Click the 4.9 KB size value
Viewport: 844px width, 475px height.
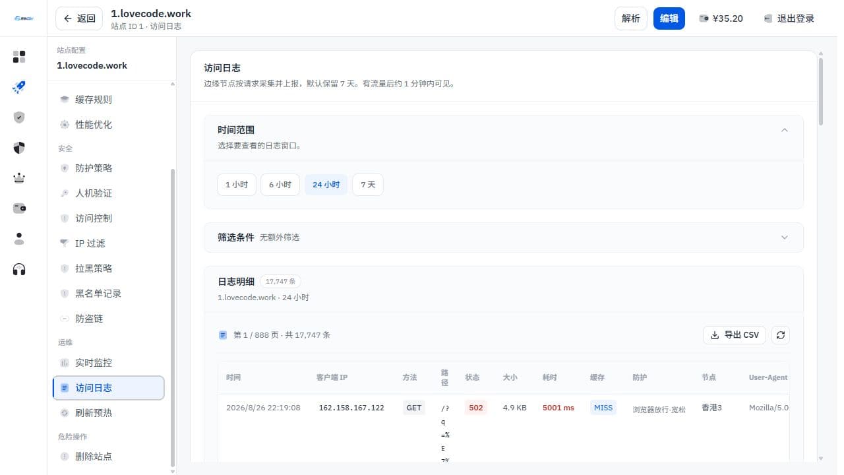click(x=514, y=408)
